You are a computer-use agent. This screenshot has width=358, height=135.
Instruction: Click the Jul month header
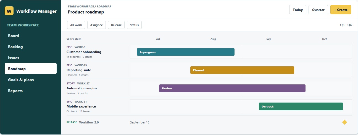tap(158, 39)
